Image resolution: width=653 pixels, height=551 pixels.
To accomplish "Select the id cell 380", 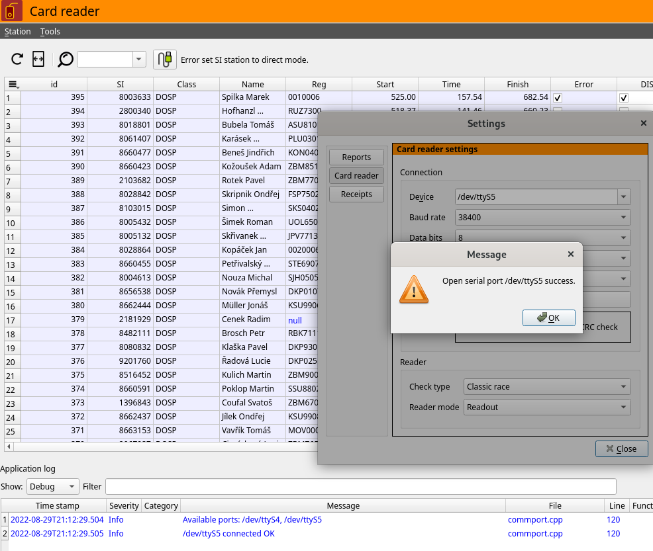I will click(54, 305).
